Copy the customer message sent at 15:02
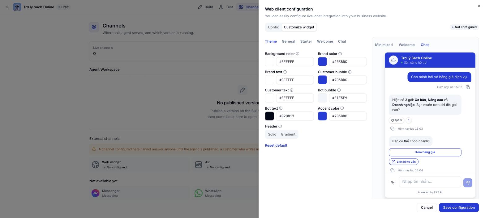Image resolution: width=485 pixels, height=218 pixels. (468, 87)
